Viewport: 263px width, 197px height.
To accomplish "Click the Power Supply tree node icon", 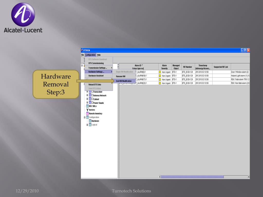I will [x=90, y=103].
